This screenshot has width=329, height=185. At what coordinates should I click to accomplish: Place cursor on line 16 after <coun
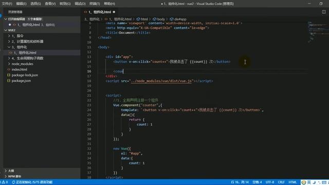(x=123, y=71)
